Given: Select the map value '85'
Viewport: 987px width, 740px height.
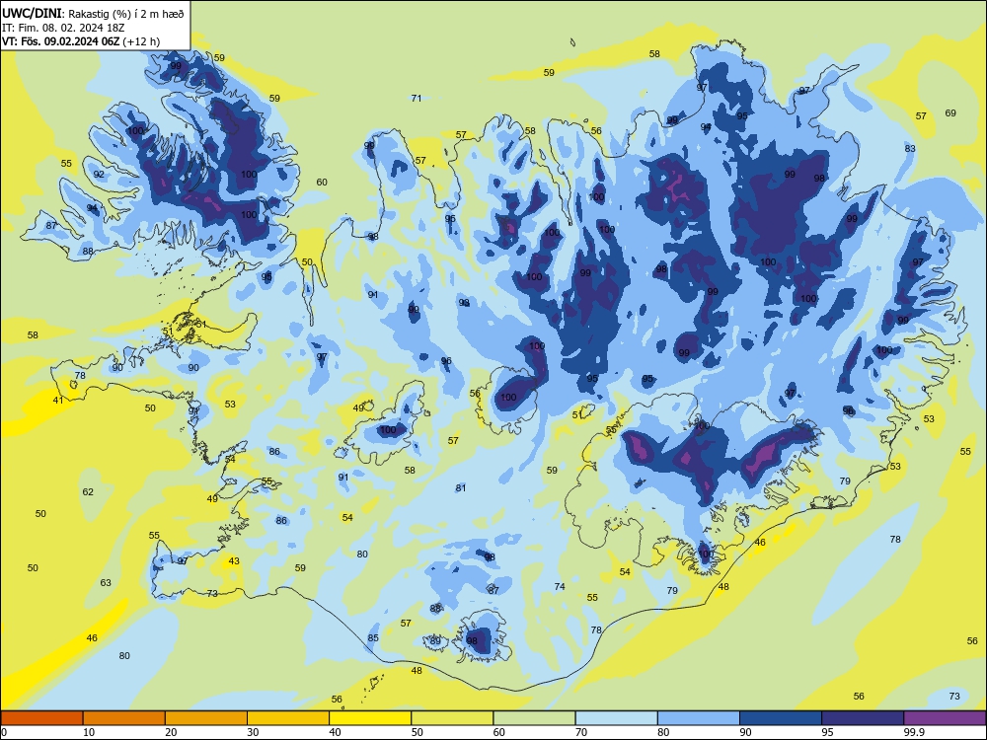Looking at the screenshot, I should pyautogui.click(x=373, y=638).
